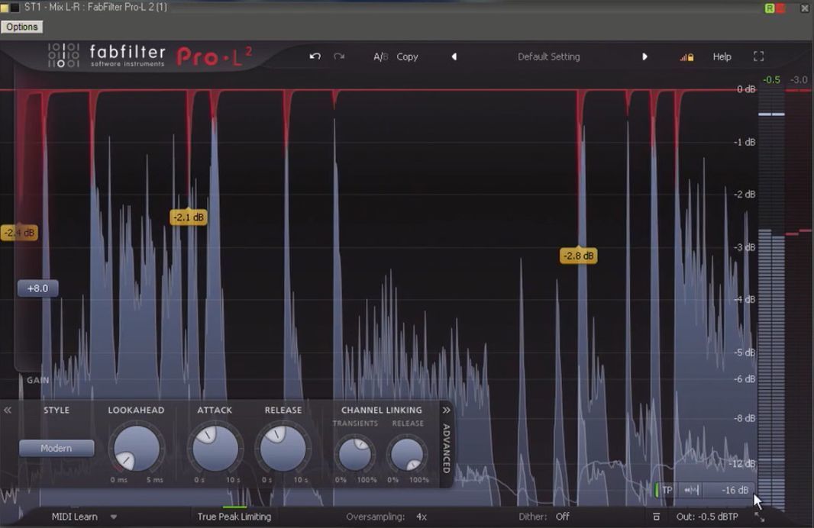Open the Help menu
814x528 pixels.
(x=722, y=56)
